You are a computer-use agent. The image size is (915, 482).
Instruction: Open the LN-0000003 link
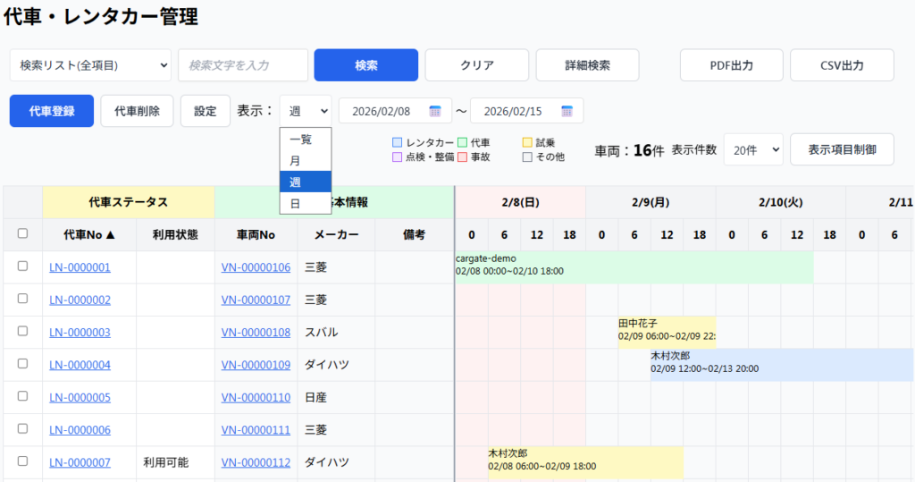coord(80,333)
